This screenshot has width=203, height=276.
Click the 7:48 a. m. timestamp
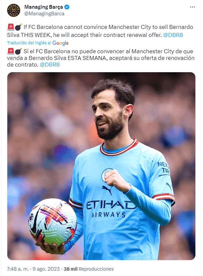coord(18,269)
